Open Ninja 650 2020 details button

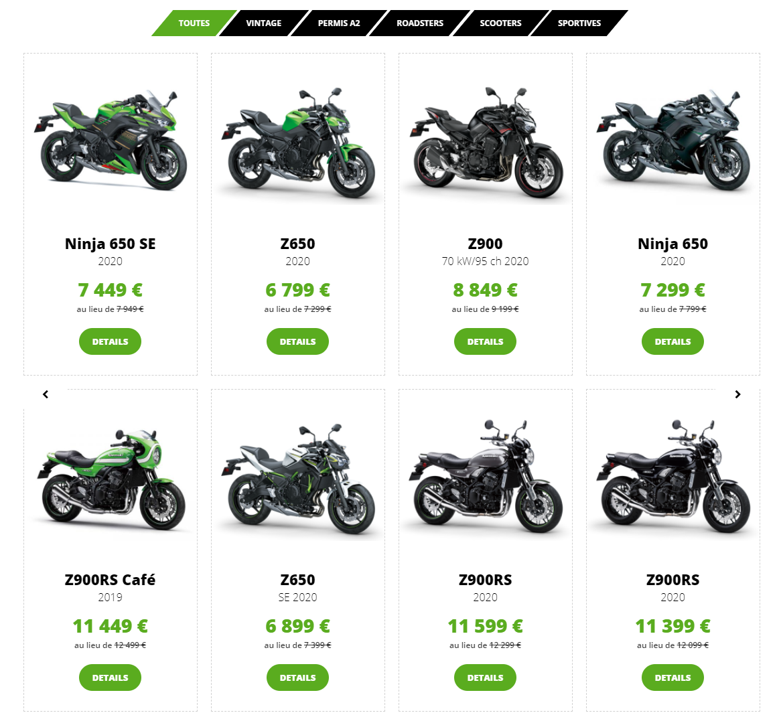tap(672, 341)
